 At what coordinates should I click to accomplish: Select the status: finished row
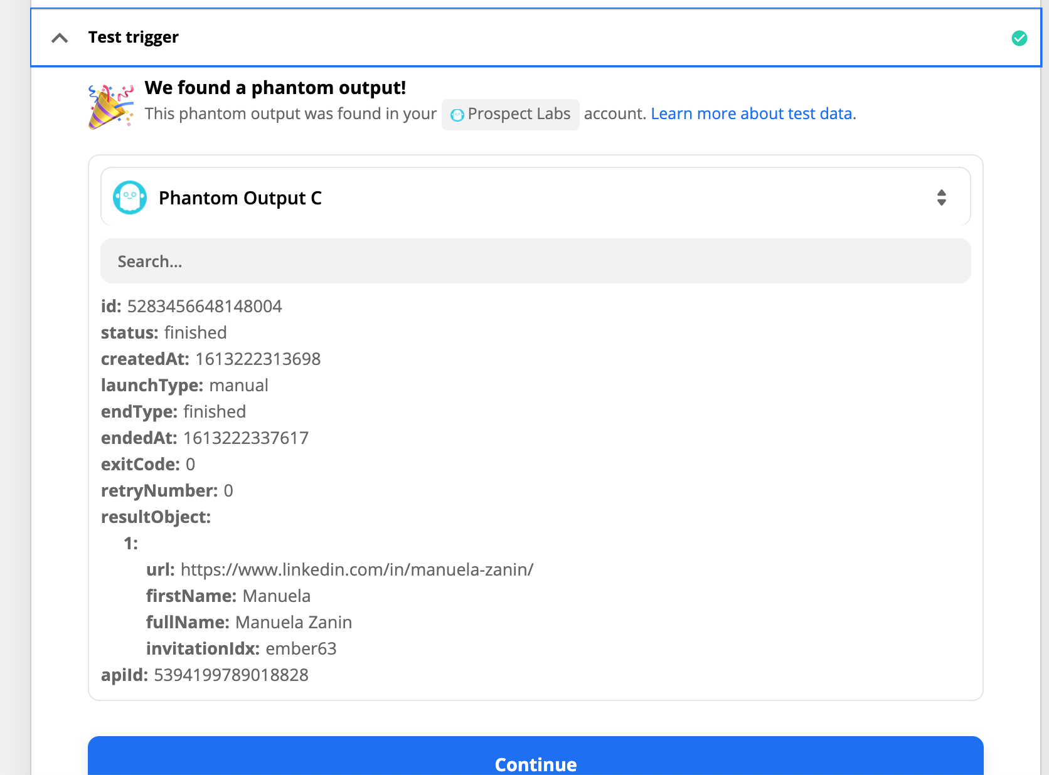coord(164,332)
